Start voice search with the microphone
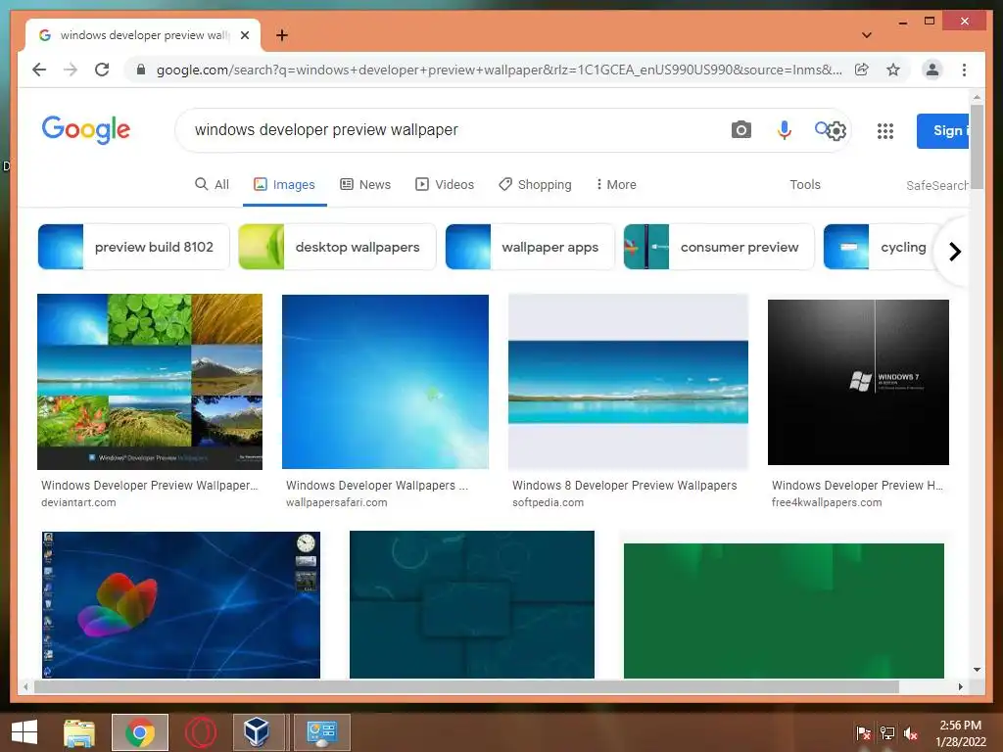1003x752 pixels. [x=785, y=130]
